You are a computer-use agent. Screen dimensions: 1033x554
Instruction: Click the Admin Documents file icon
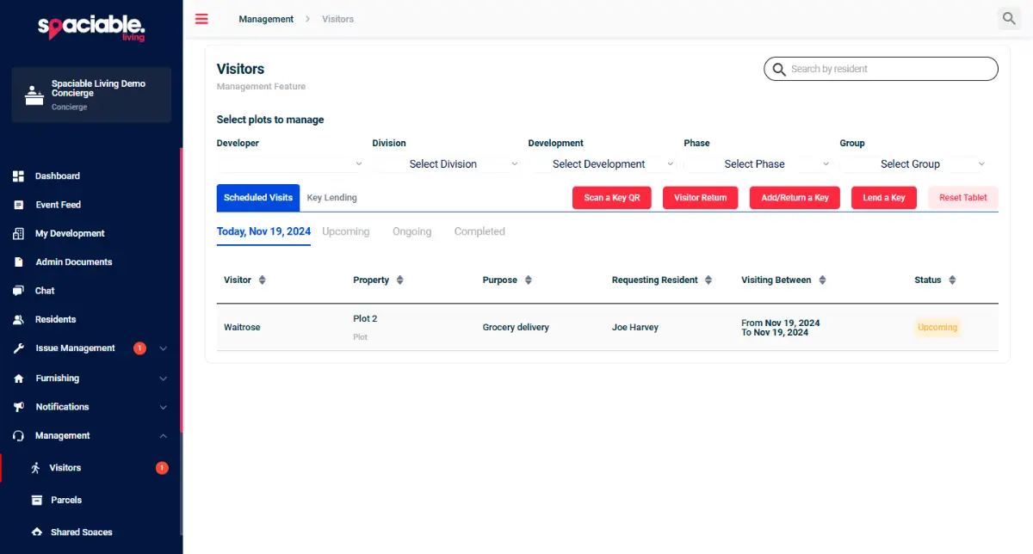pyautogui.click(x=18, y=262)
